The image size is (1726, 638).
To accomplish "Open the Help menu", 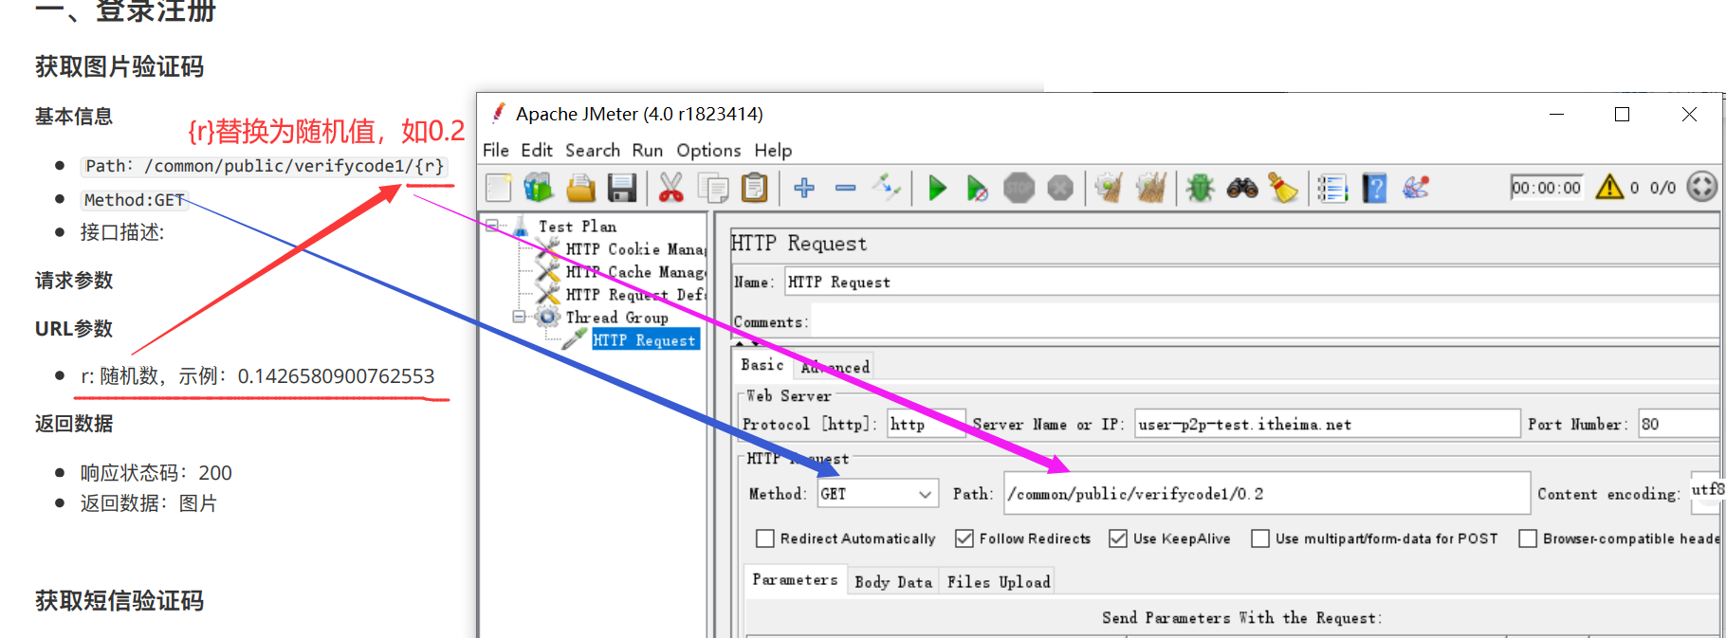I will coord(773,151).
